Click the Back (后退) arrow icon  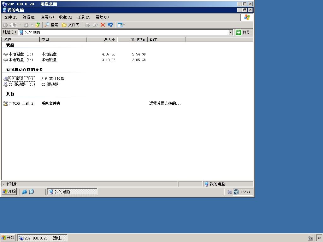pyautogui.click(x=6, y=25)
